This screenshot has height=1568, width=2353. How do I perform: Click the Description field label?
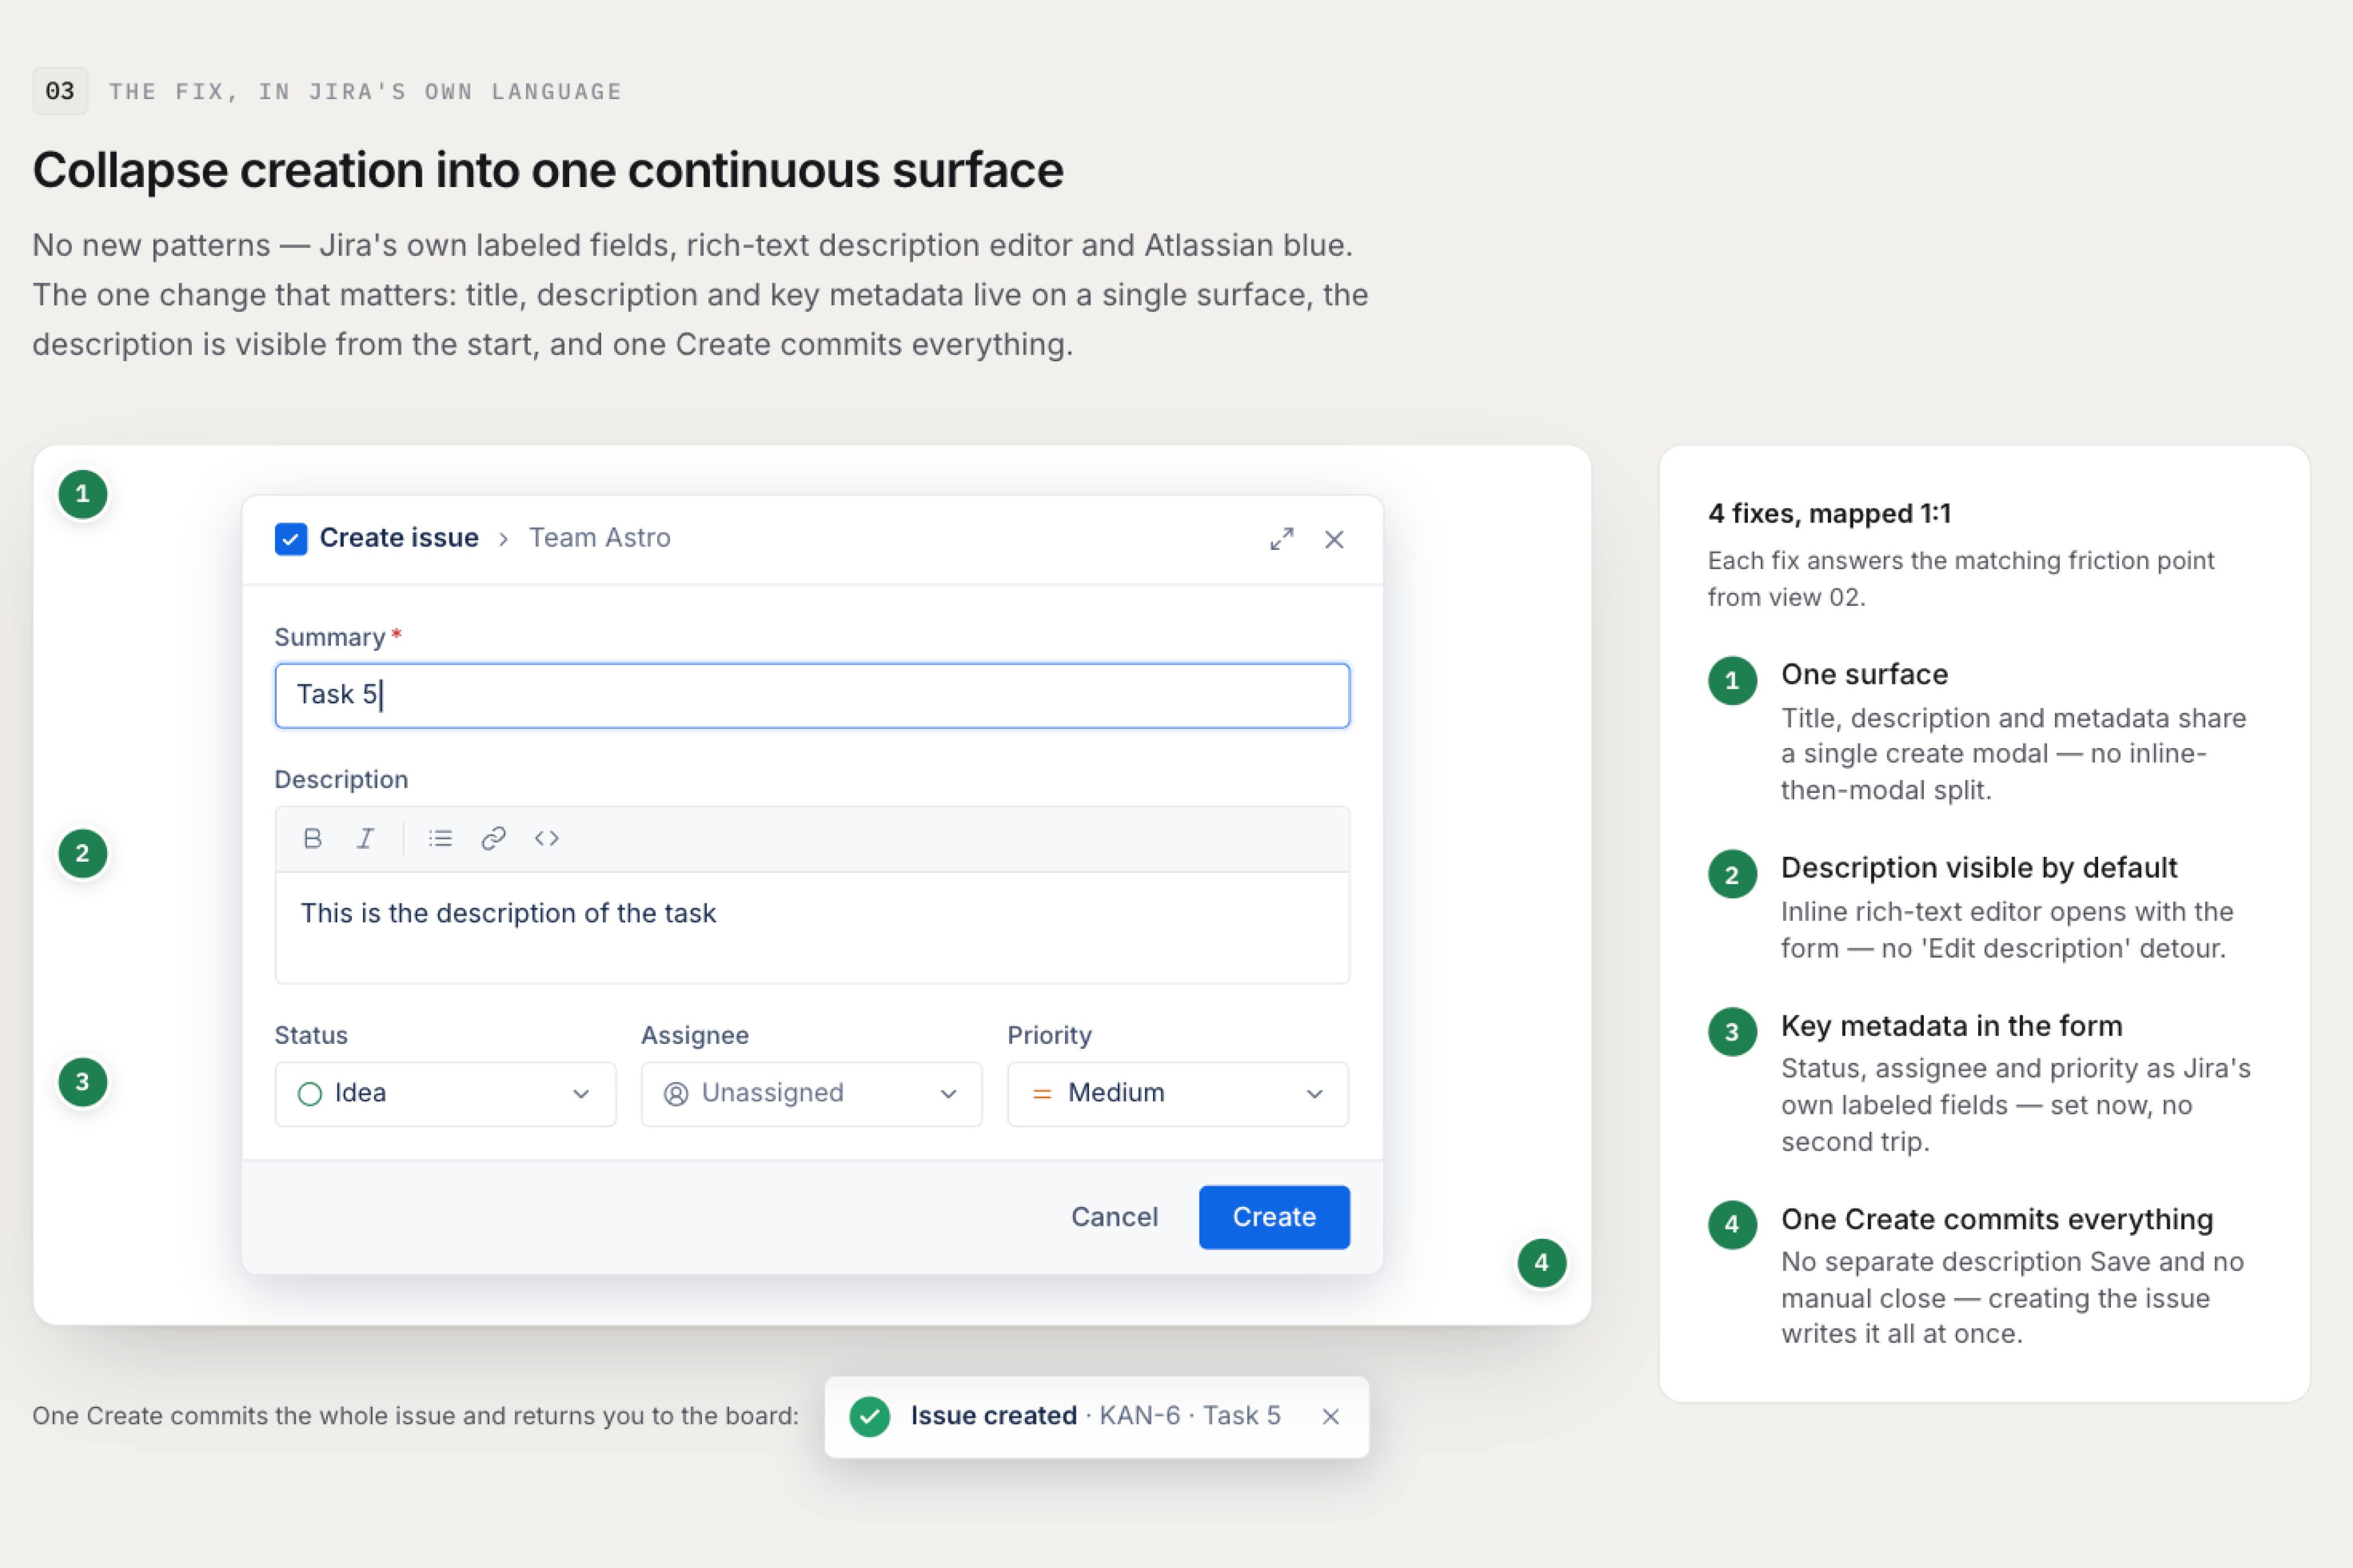pyautogui.click(x=341, y=779)
